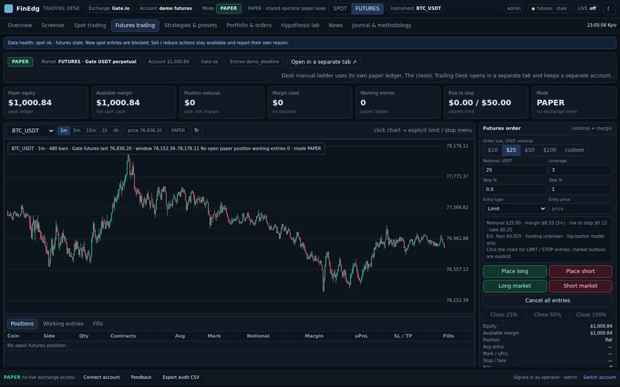Click Close 100% button

click(x=591, y=315)
